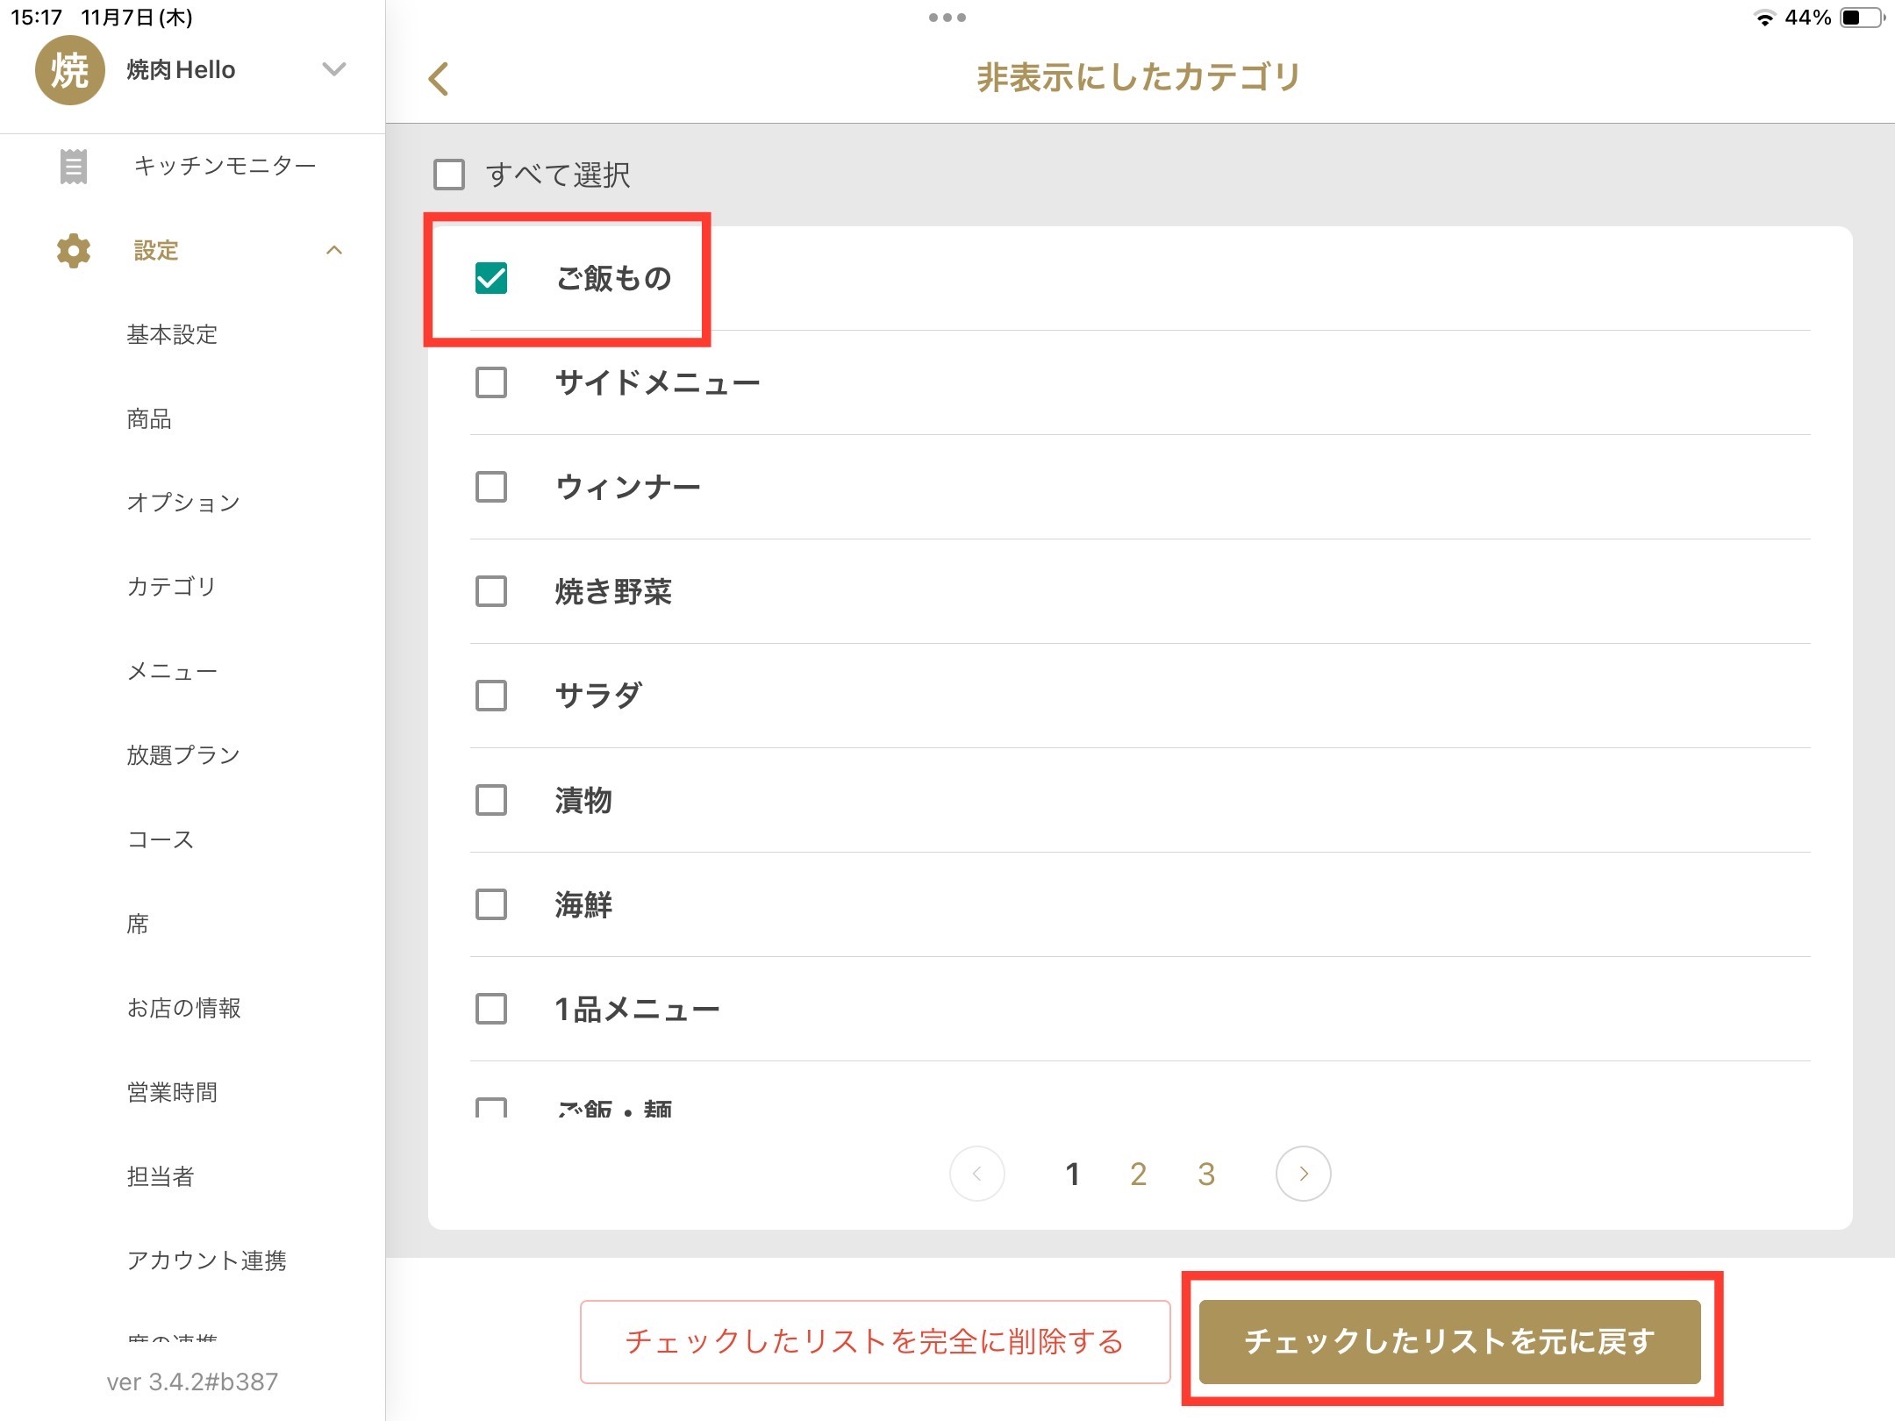Tap the back arrow icon
Viewport: 1895px width, 1421px height.
point(439,79)
